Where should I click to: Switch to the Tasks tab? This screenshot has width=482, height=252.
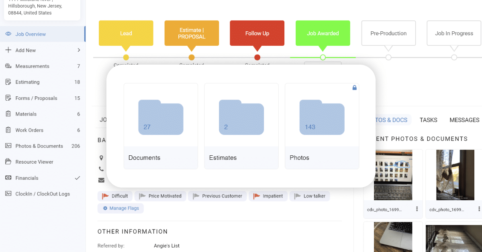(x=428, y=120)
